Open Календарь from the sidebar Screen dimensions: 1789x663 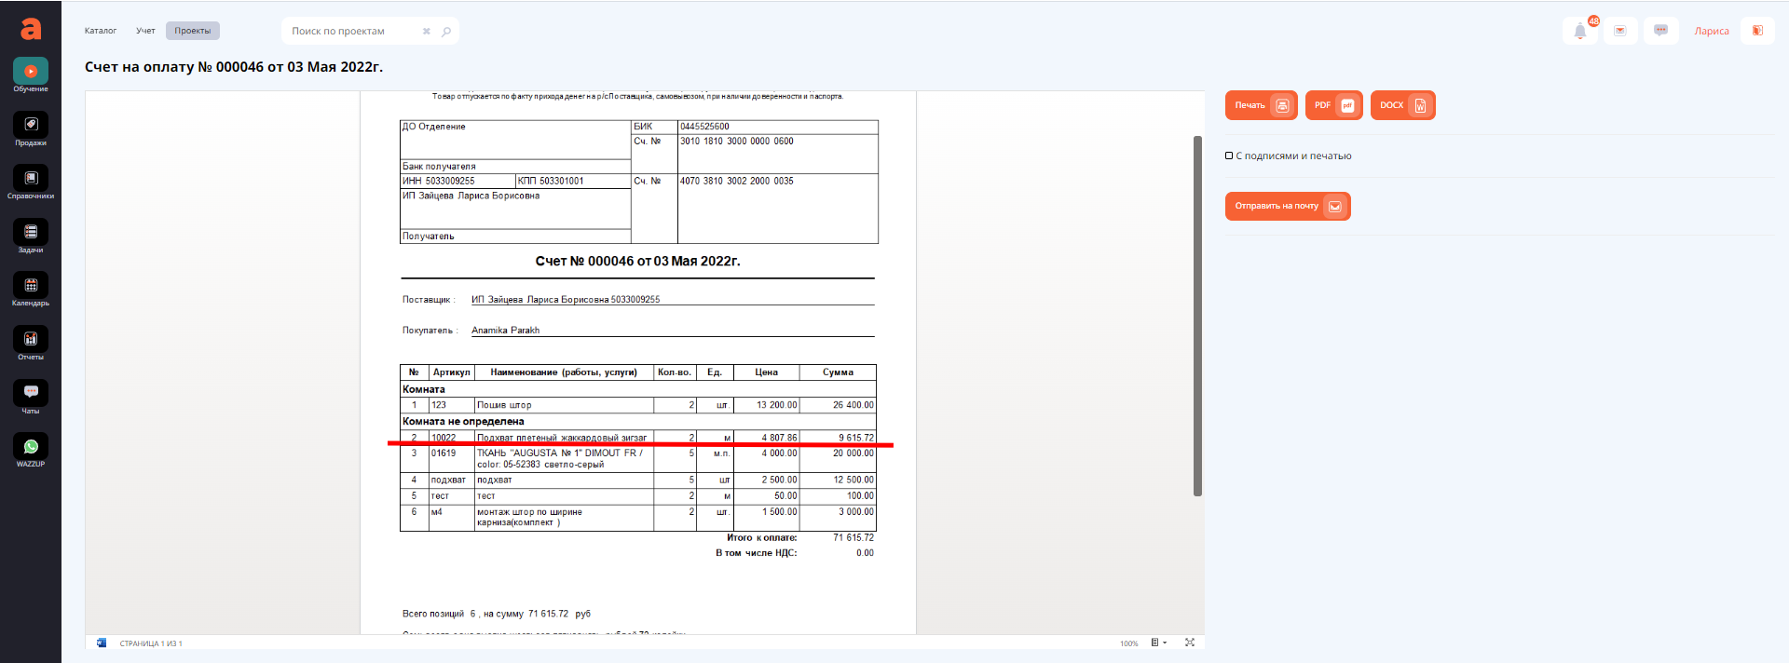pyautogui.click(x=31, y=290)
